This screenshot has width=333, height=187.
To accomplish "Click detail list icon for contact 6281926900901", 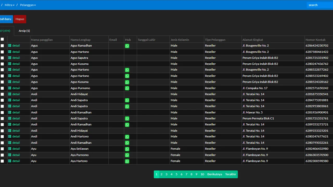I will point(10,112).
